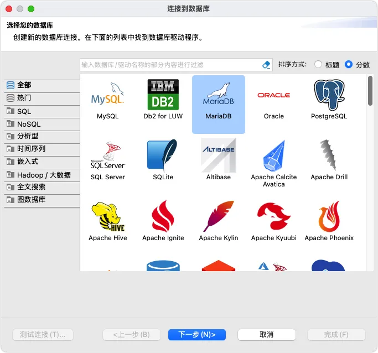Switch to the SQL category

point(42,111)
